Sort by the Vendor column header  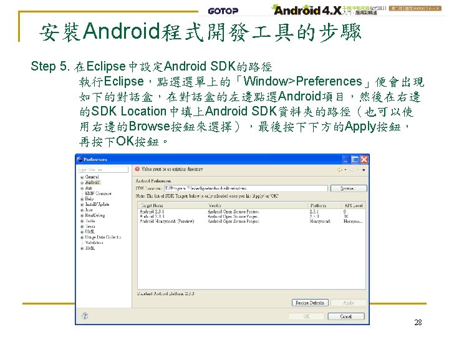pos(257,205)
